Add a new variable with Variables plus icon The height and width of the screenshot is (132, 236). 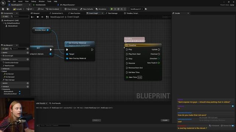[x=28, y=87]
